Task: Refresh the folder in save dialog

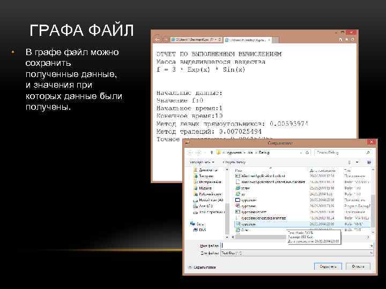Action: [307, 153]
